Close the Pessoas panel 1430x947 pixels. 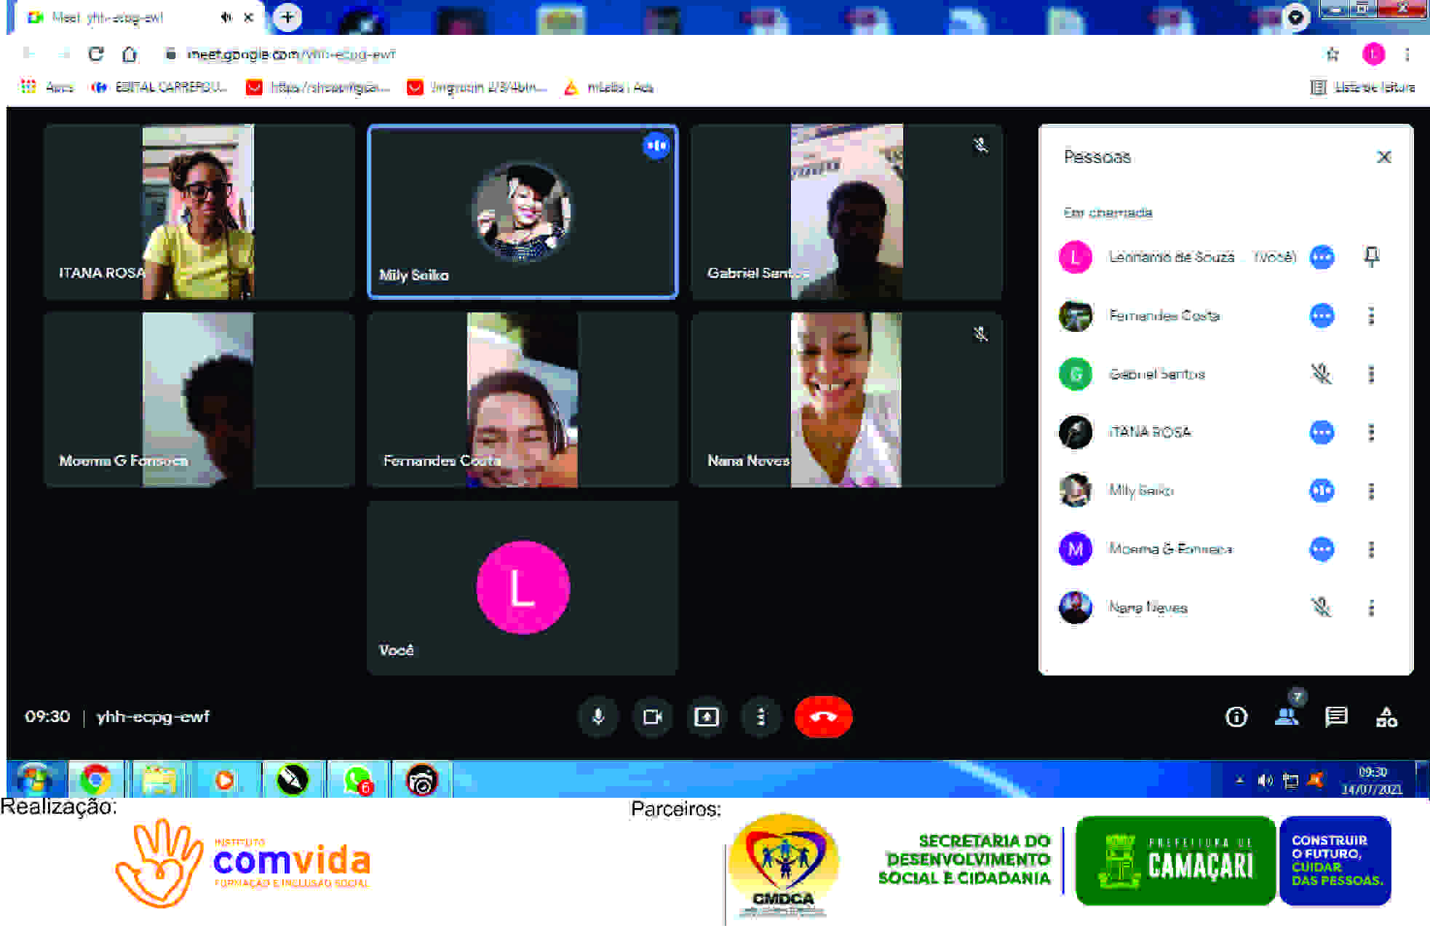[1383, 157]
